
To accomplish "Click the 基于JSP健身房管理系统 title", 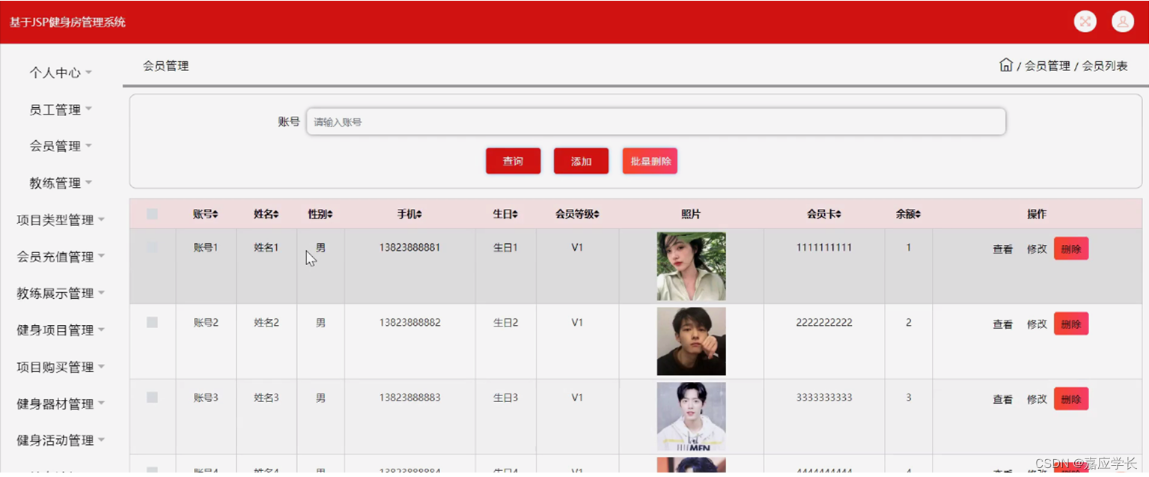I will click(67, 22).
